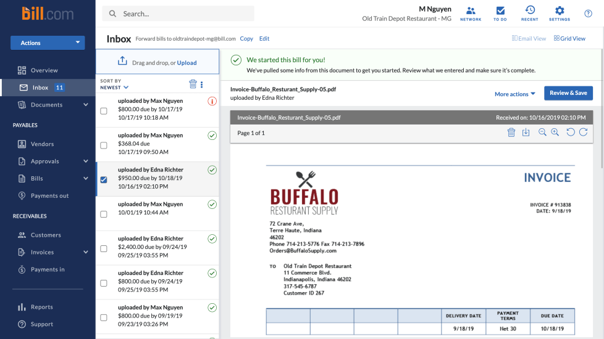The width and height of the screenshot is (604, 339).
Task: Open the To Do checklist icon
Action: pos(500,14)
